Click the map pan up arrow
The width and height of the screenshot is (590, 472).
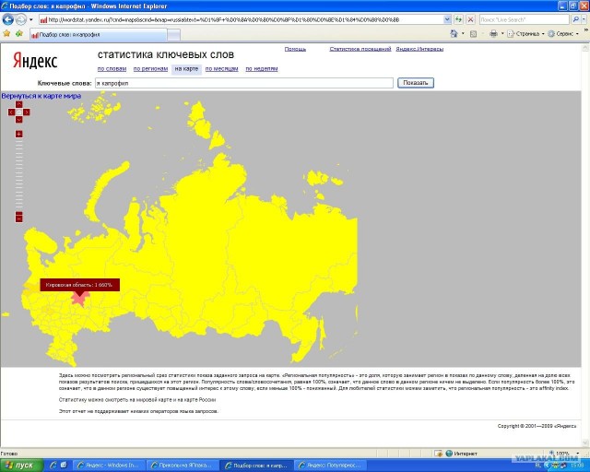point(18,104)
